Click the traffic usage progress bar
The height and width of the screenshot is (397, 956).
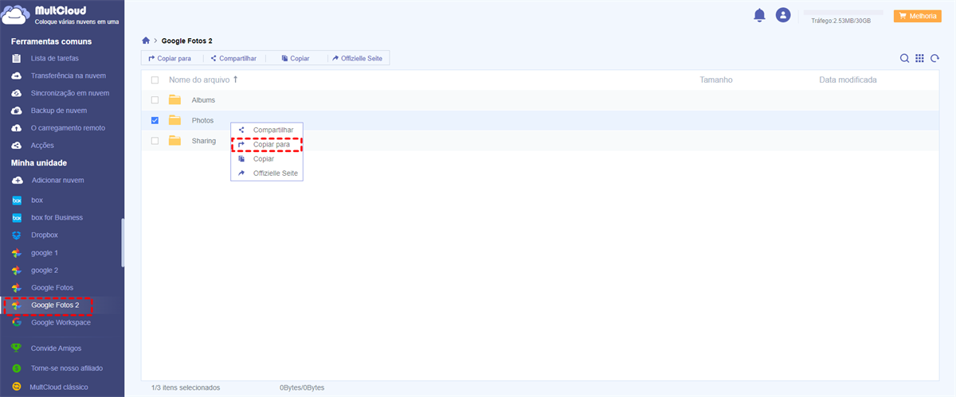click(844, 13)
